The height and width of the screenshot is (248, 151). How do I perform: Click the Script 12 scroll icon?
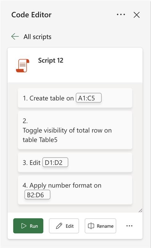point(23,65)
